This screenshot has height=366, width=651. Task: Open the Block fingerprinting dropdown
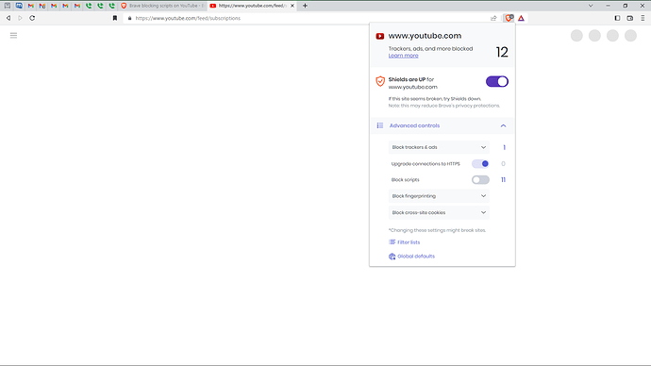pyautogui.click(x=439, y=196)
